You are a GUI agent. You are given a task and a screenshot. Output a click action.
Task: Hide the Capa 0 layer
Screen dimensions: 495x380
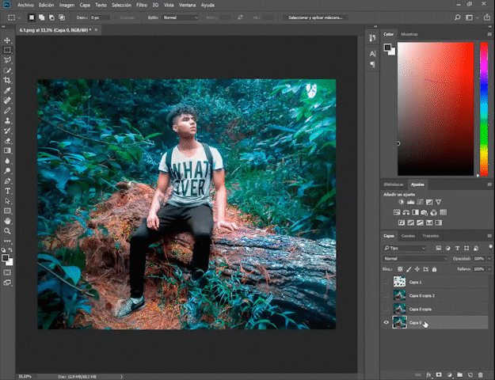tap(386, 322)
